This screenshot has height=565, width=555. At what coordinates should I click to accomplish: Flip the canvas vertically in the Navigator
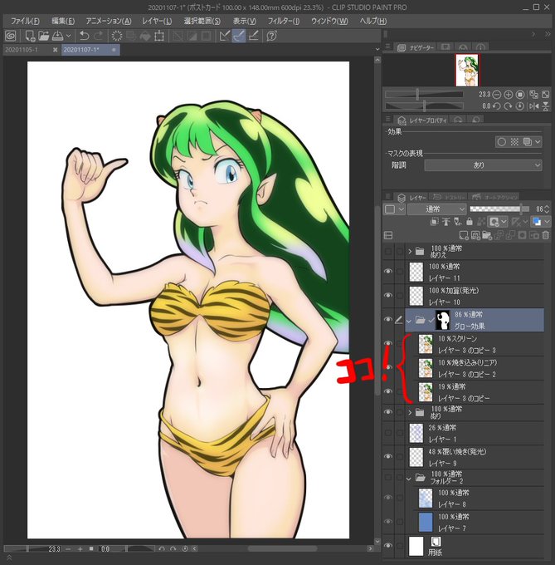pos(546,106)
